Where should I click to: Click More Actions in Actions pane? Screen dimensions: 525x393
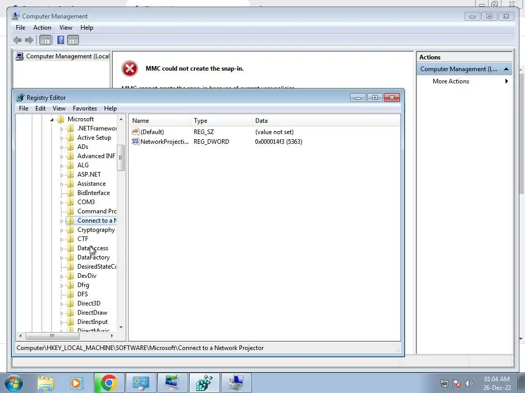(451, 81)
